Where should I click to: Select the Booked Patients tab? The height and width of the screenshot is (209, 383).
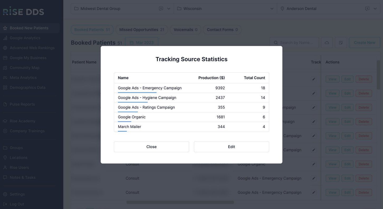pyautogui.click(x=92, y=30)
